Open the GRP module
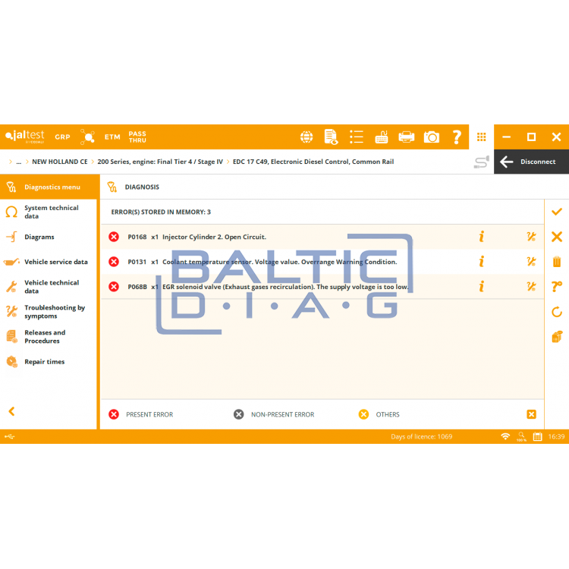 tap(62, 137)
